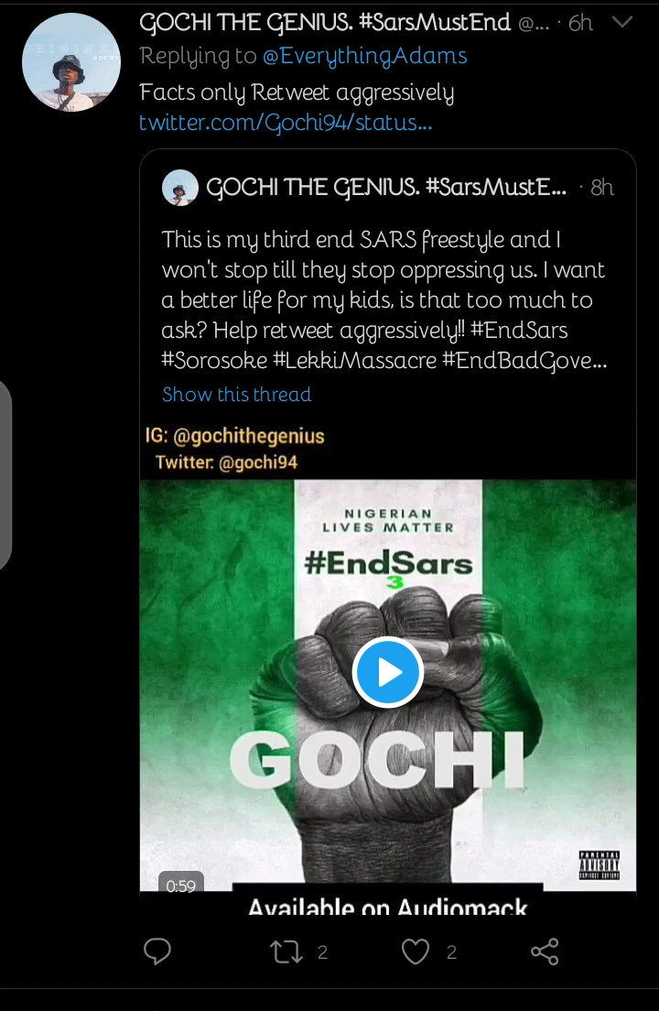
Task: Tap the truncated #EndBadGove... hashtag
Action: coord(524,361)
